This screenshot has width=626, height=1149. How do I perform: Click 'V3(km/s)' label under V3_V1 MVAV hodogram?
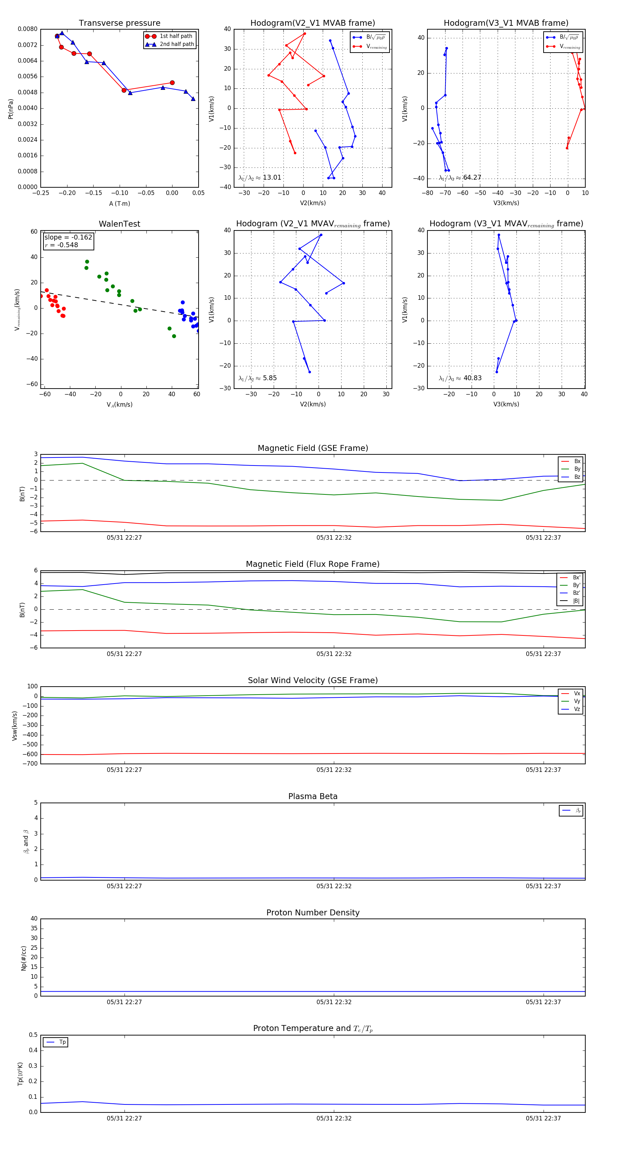point(506,404)
